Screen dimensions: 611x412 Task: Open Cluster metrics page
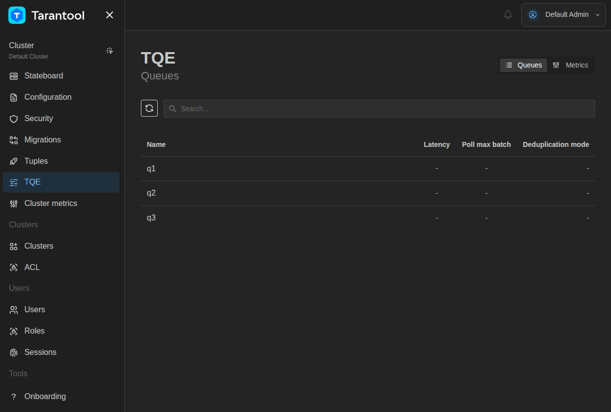[61, 204]
